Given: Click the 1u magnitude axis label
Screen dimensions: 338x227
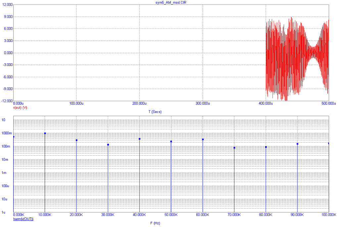Looking at the screenshot, I should pyautogui.click(x=4, y=212).
